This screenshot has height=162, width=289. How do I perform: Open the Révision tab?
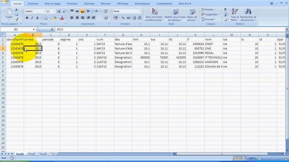pyautogui.click(x=106, y=4)
